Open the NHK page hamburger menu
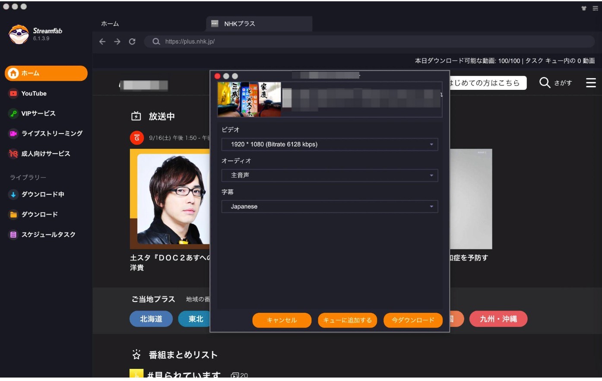 coord(591,83)
